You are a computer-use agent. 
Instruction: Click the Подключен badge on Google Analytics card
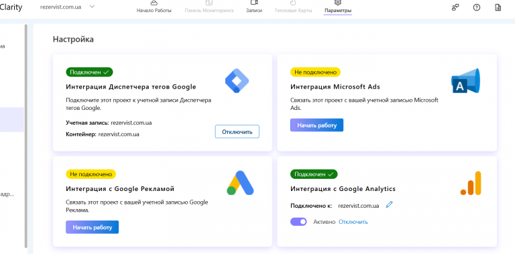[314, 174]
